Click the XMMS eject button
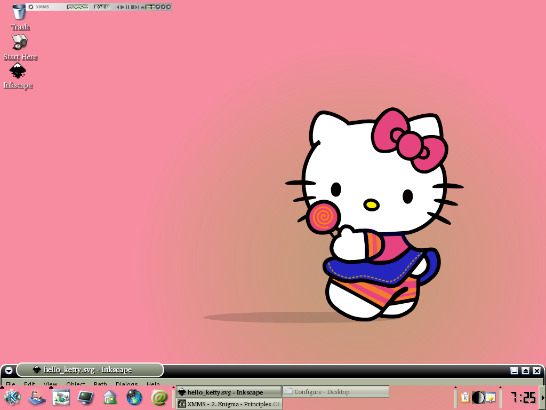546x410 pixels. [142, 7]
